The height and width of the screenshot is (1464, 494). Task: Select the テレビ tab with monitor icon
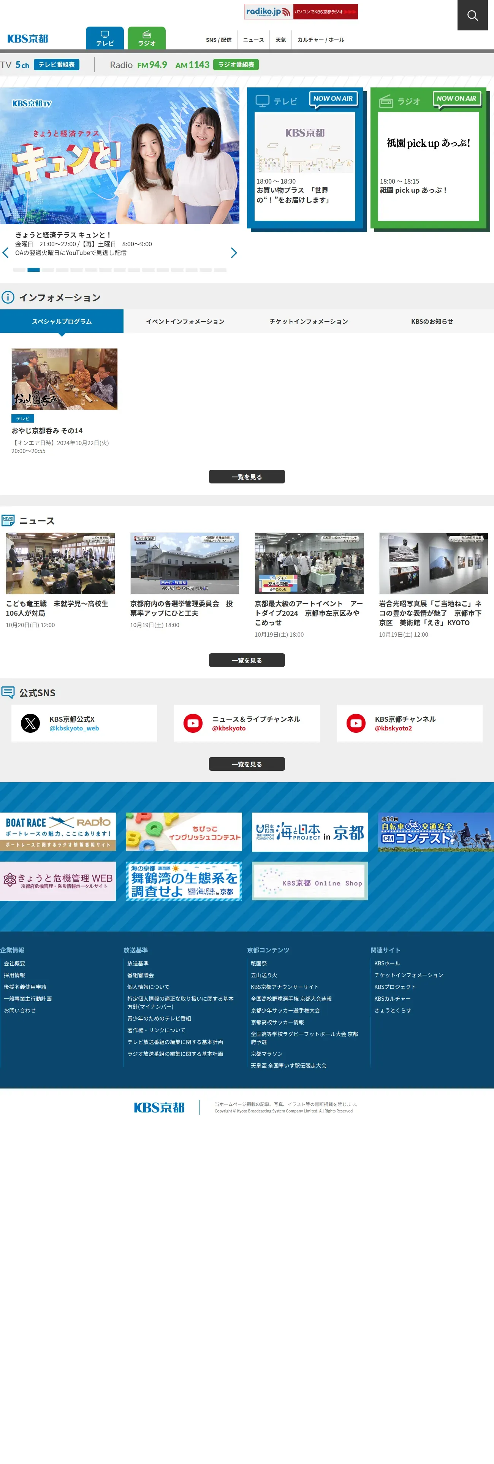pos(104,38)
